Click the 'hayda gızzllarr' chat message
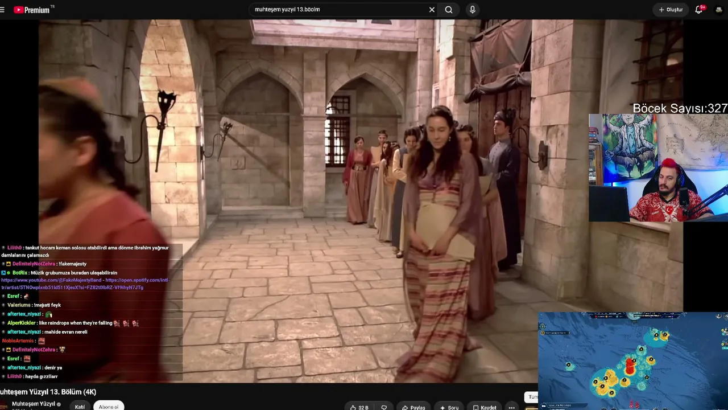Image resolution: width=728 pixels, height=410 pixels. click(x=41, y=376)
